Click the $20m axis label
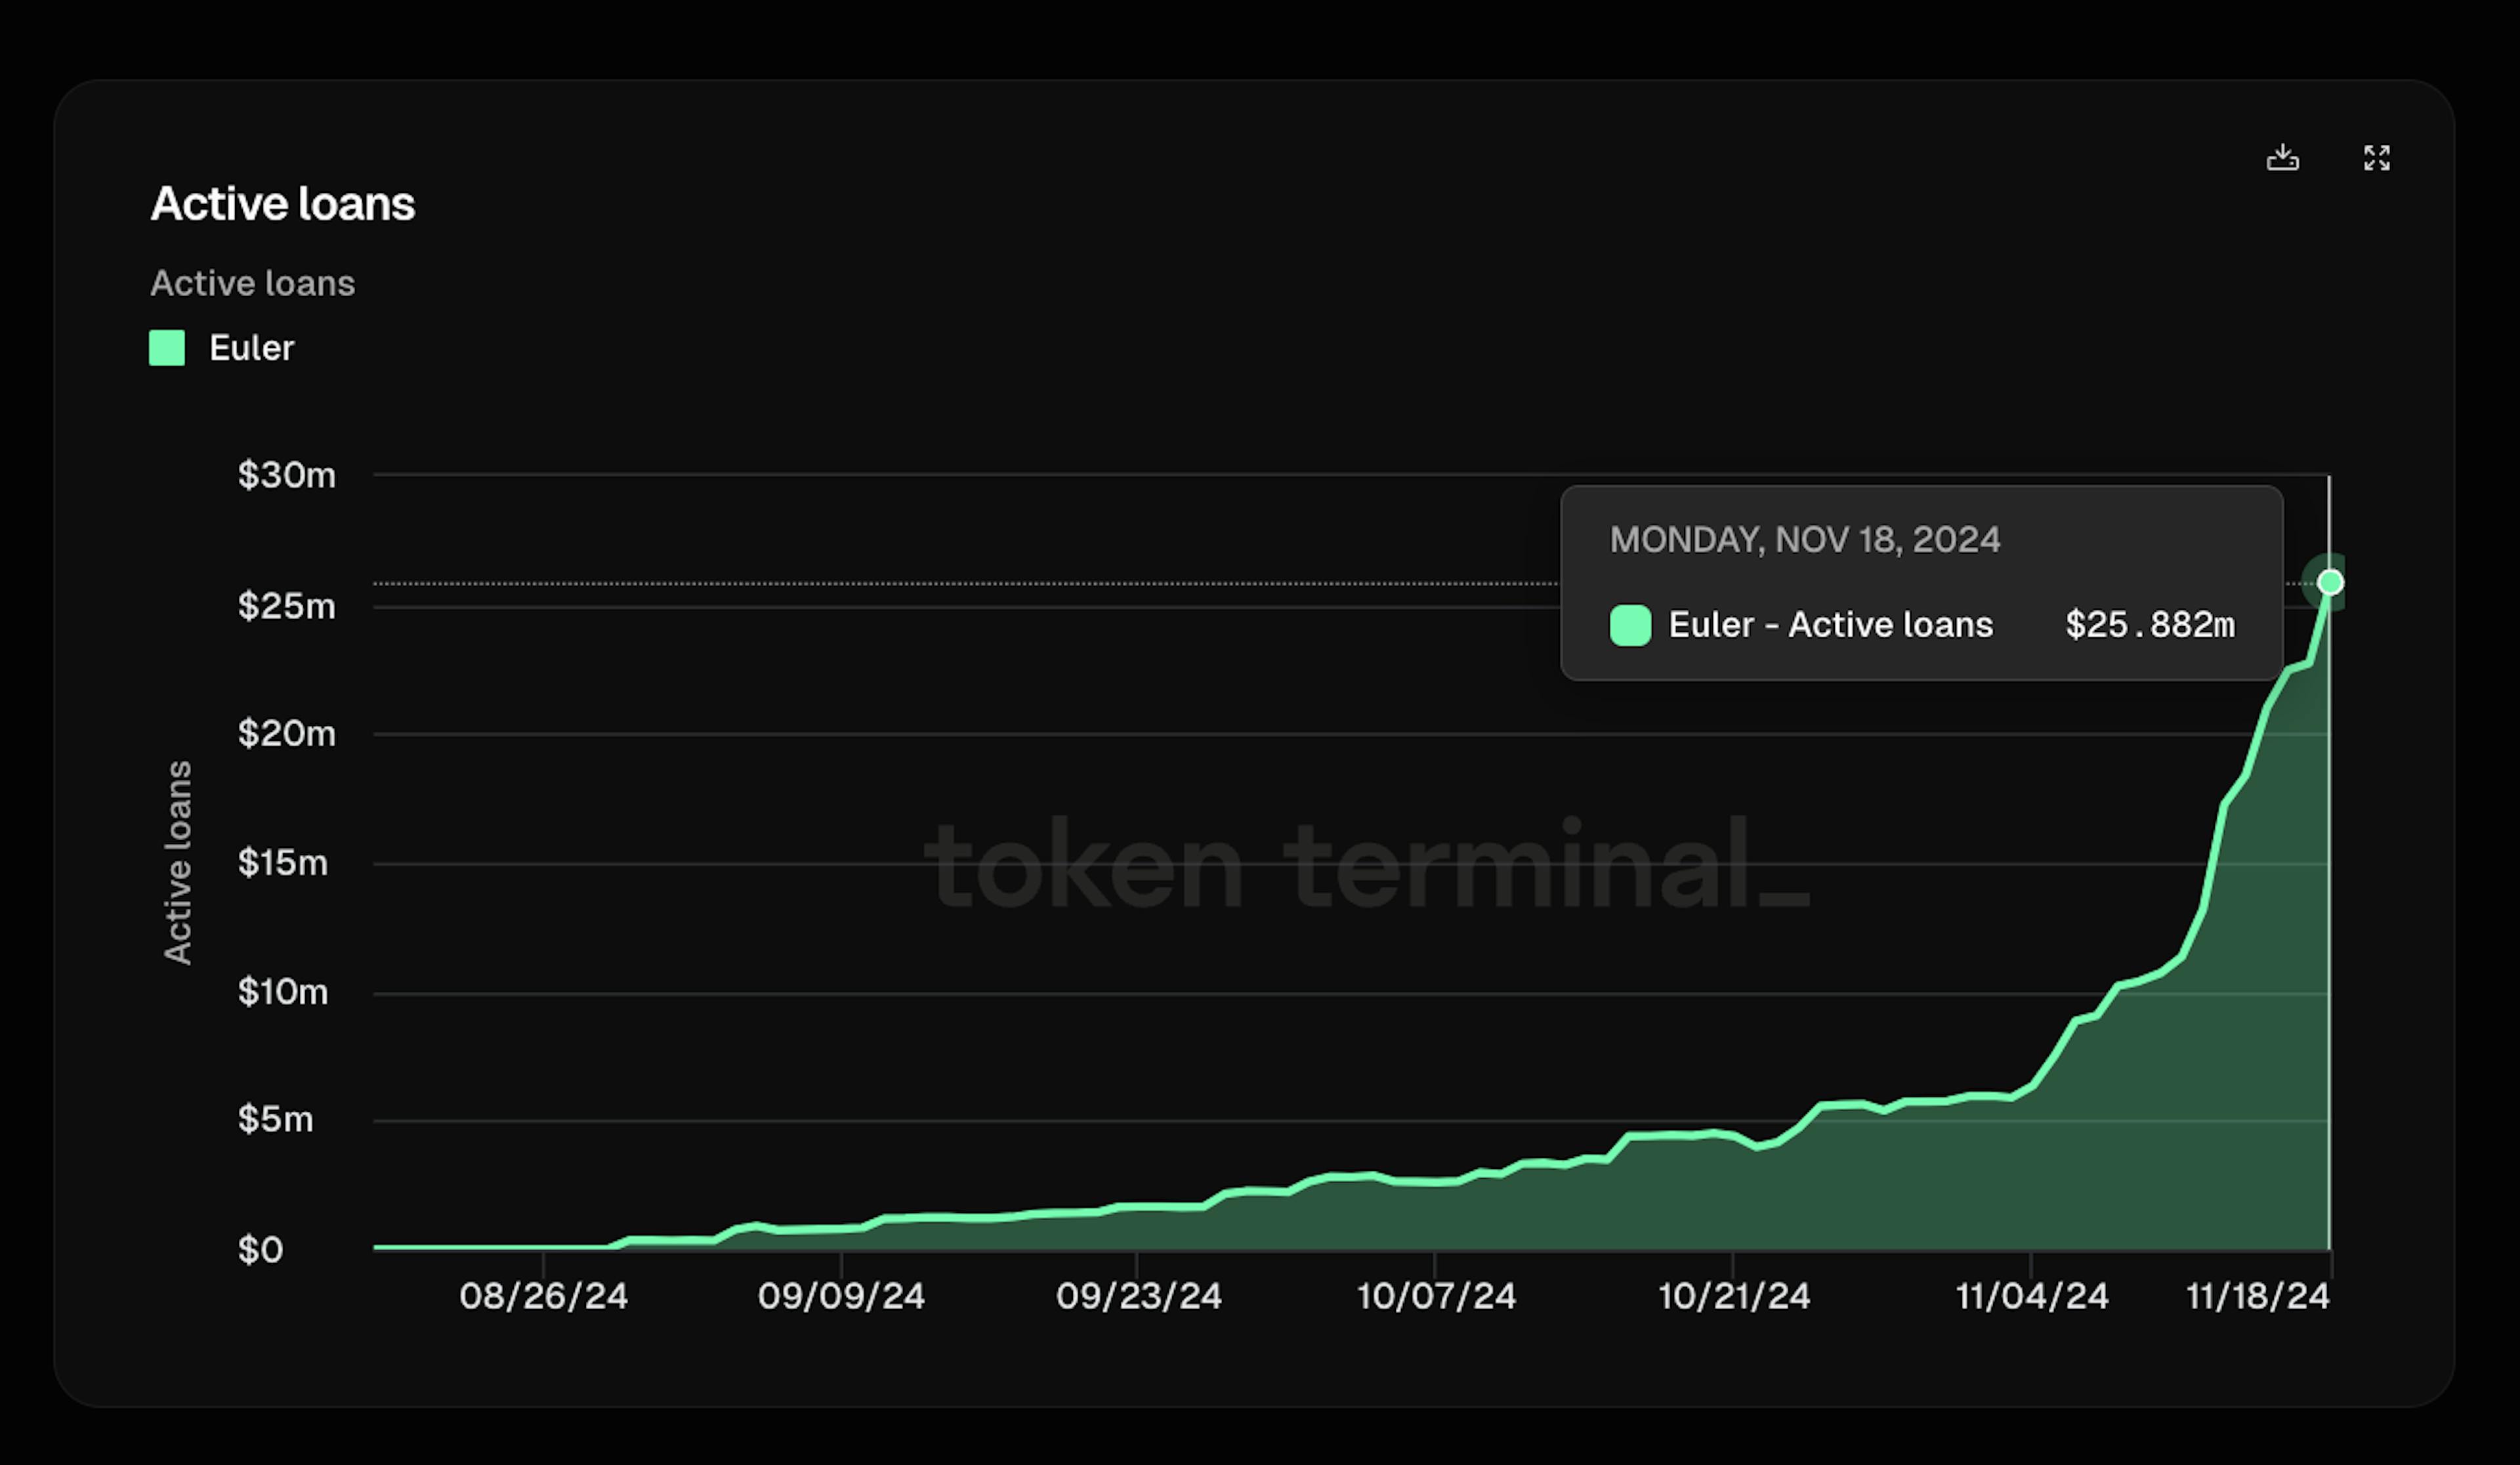 (287, 734)
